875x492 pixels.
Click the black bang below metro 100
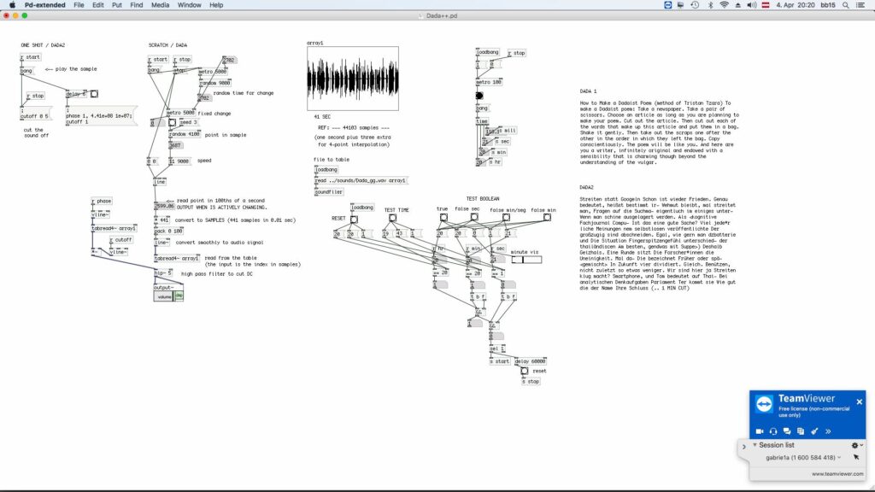tap(479, 96)
